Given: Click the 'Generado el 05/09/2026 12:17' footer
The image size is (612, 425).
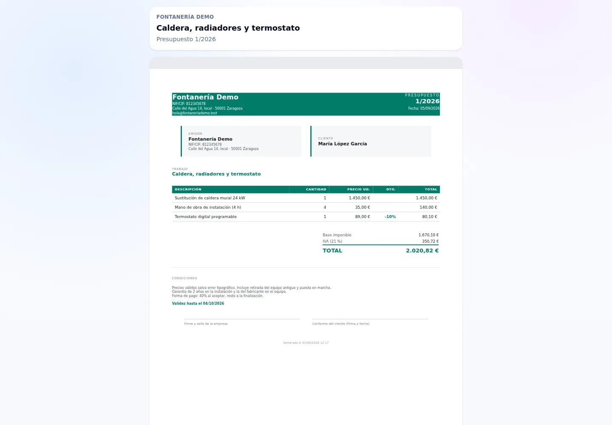Looking at the screenshot, I should (x=306, y=343).
